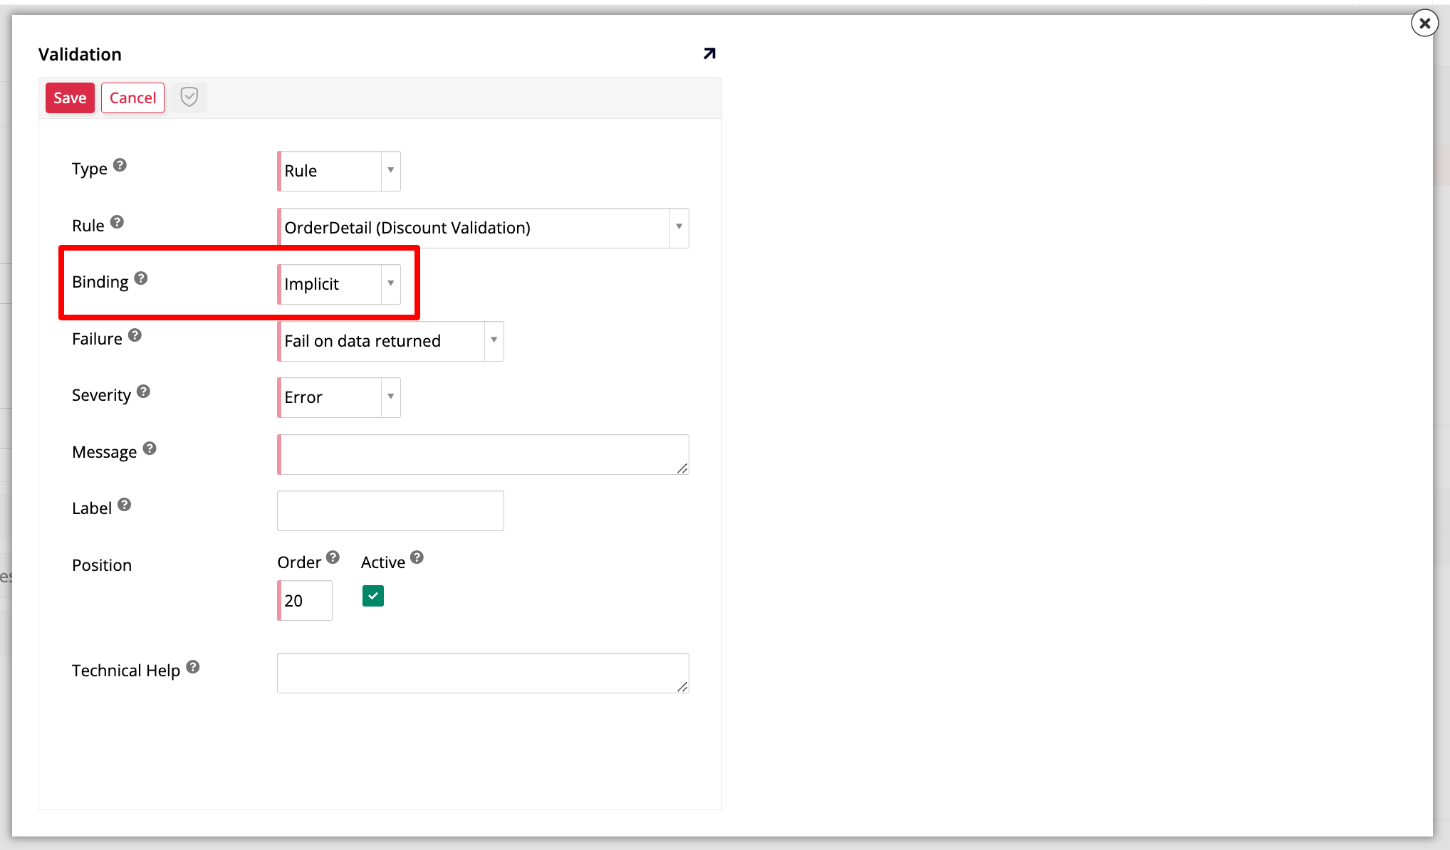Uncheck the Active checkbox
The width and height of the screenshot is (1450, 850).
pyautogui.click(x=372, y=596)
